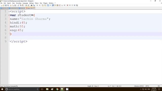The image size is (162, 91).
Task: Expand hidden system tray icons chevron
Action: (x=141, y=89)
